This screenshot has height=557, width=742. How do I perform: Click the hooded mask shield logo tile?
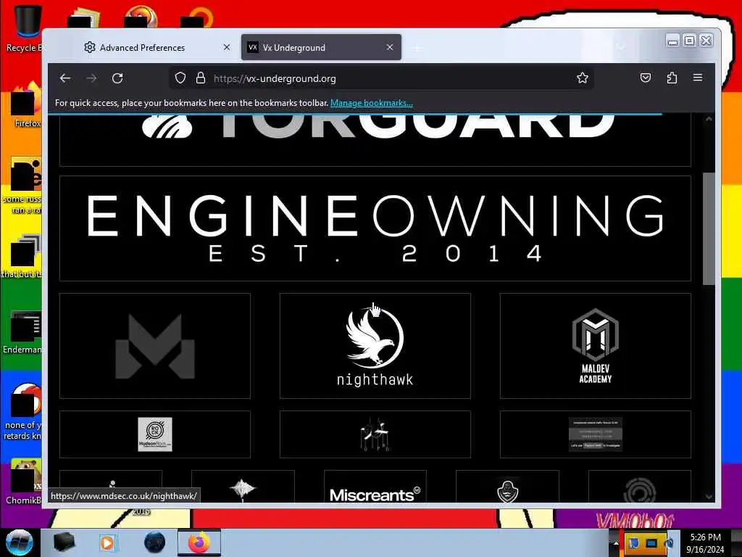pyautogui.click(x=507, y=487)
